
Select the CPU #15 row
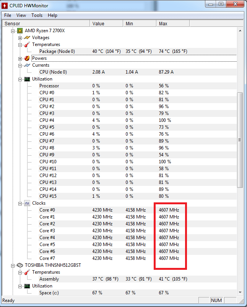click(x=138, y=196)
